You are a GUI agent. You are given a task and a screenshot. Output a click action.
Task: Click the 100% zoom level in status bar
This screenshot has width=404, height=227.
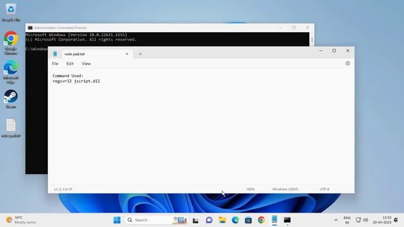click(x=251, y=189)
